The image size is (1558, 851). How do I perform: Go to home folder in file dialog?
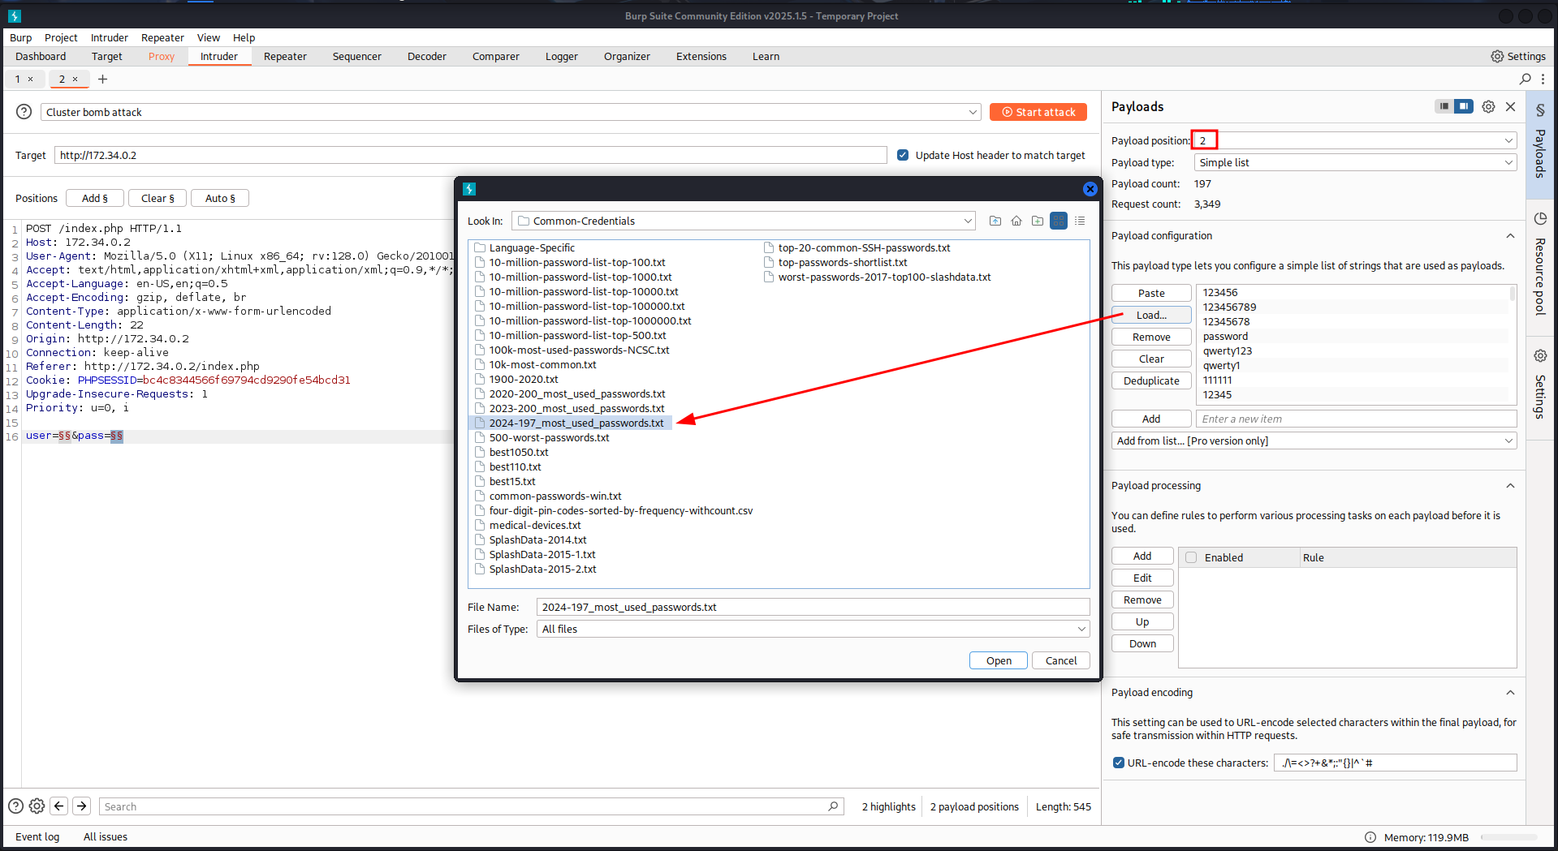pos(1016,221)
